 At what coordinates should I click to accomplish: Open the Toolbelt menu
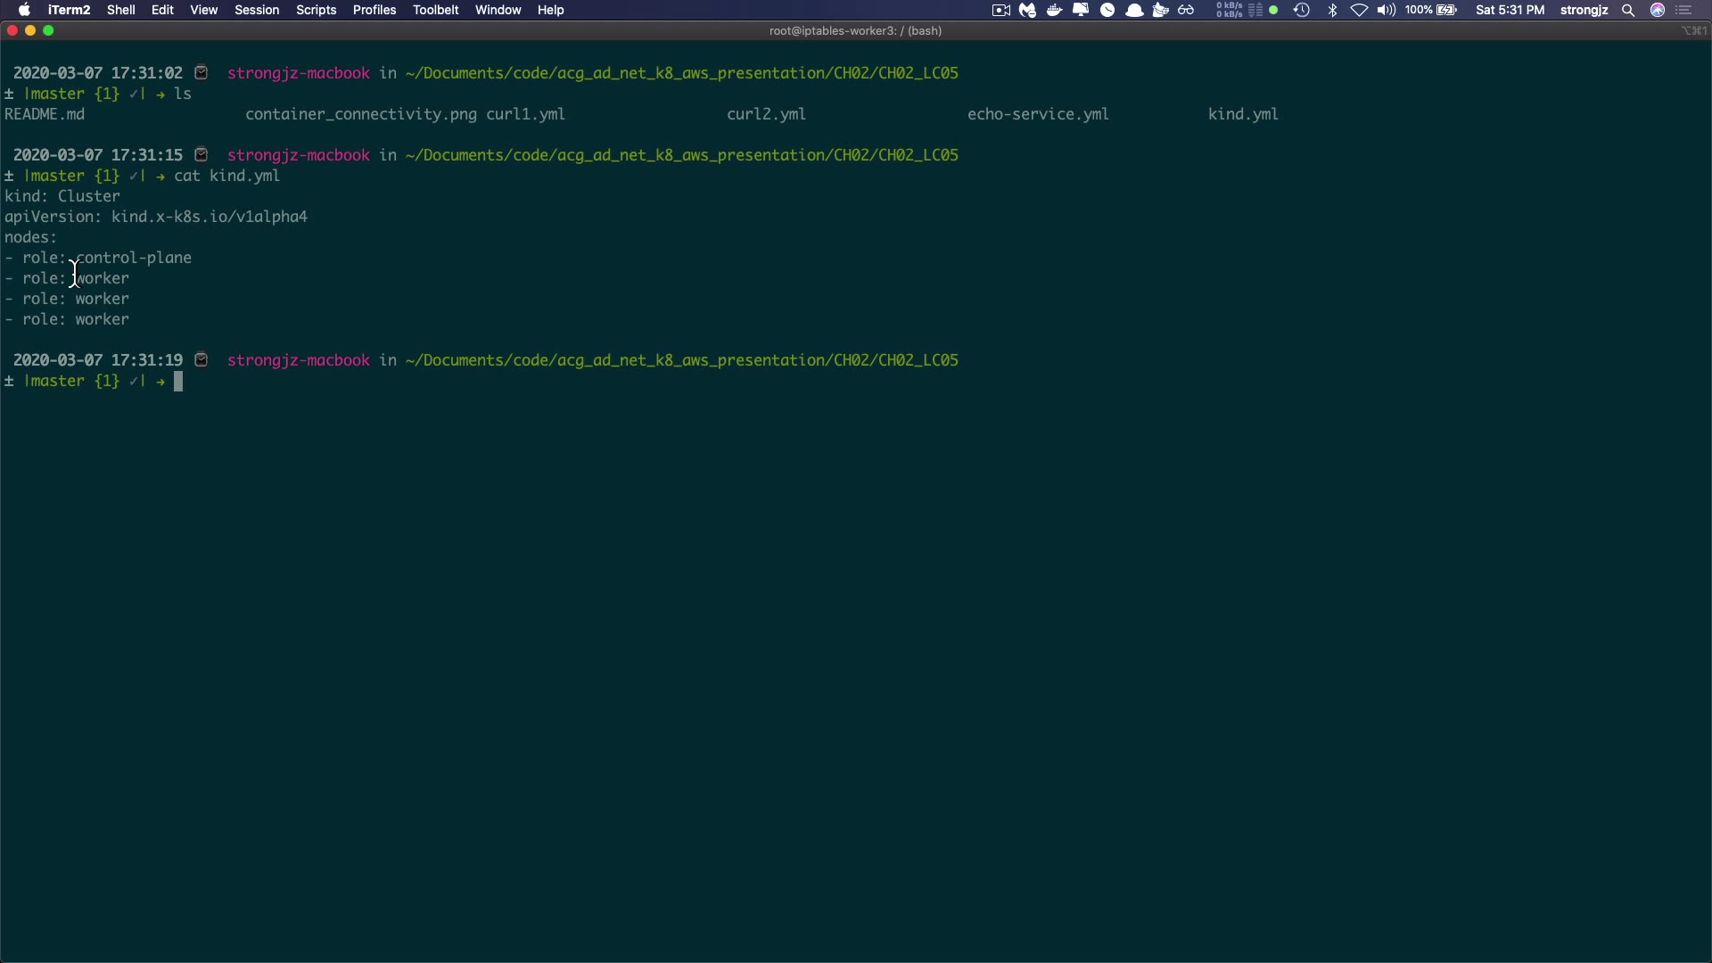(435, 10)
